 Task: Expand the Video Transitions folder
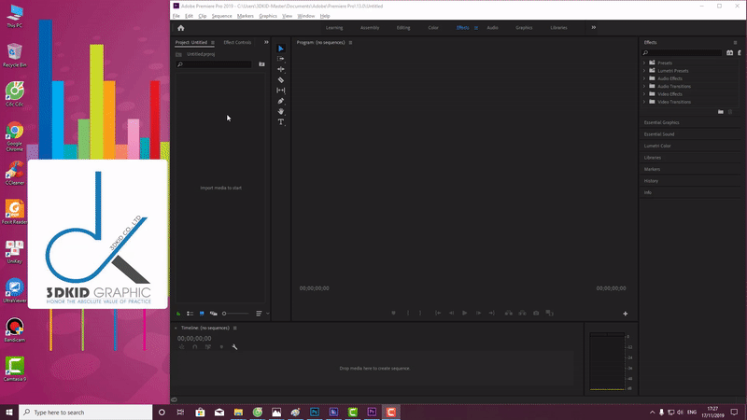tap(644, 102)
